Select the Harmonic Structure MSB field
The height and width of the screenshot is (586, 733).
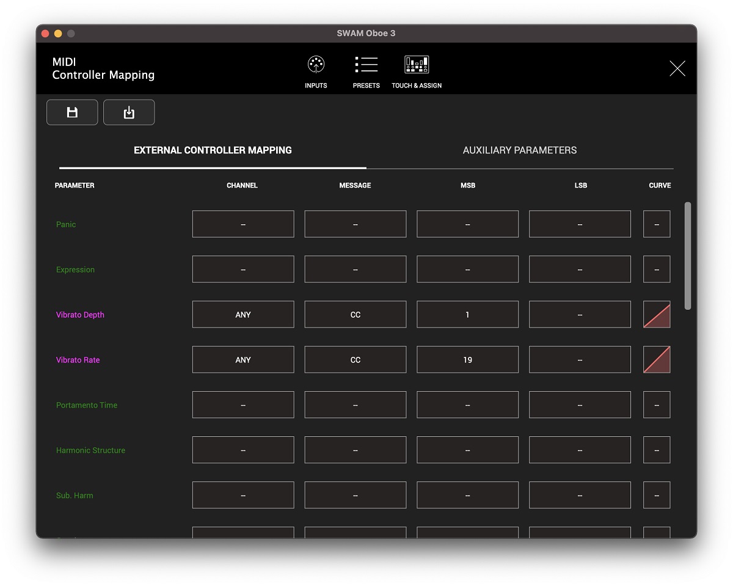click(468, 450)
